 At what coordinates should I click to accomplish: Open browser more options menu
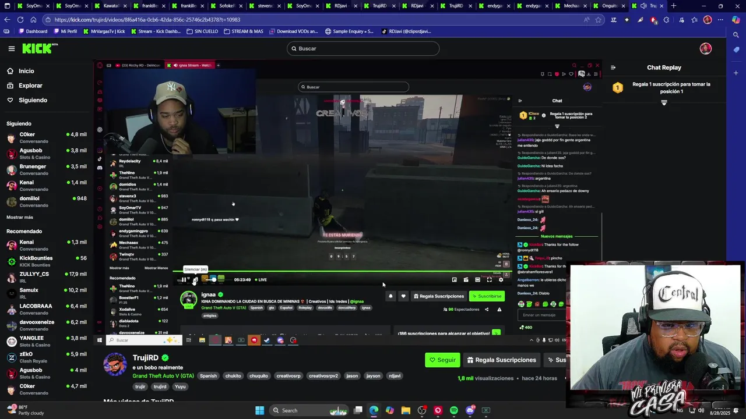click(720, 20)
